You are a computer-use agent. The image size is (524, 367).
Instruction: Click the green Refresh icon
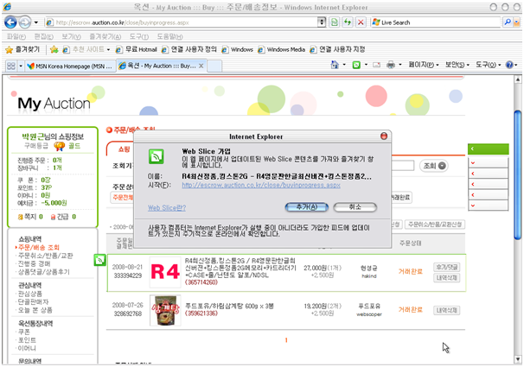pos(348,22)
